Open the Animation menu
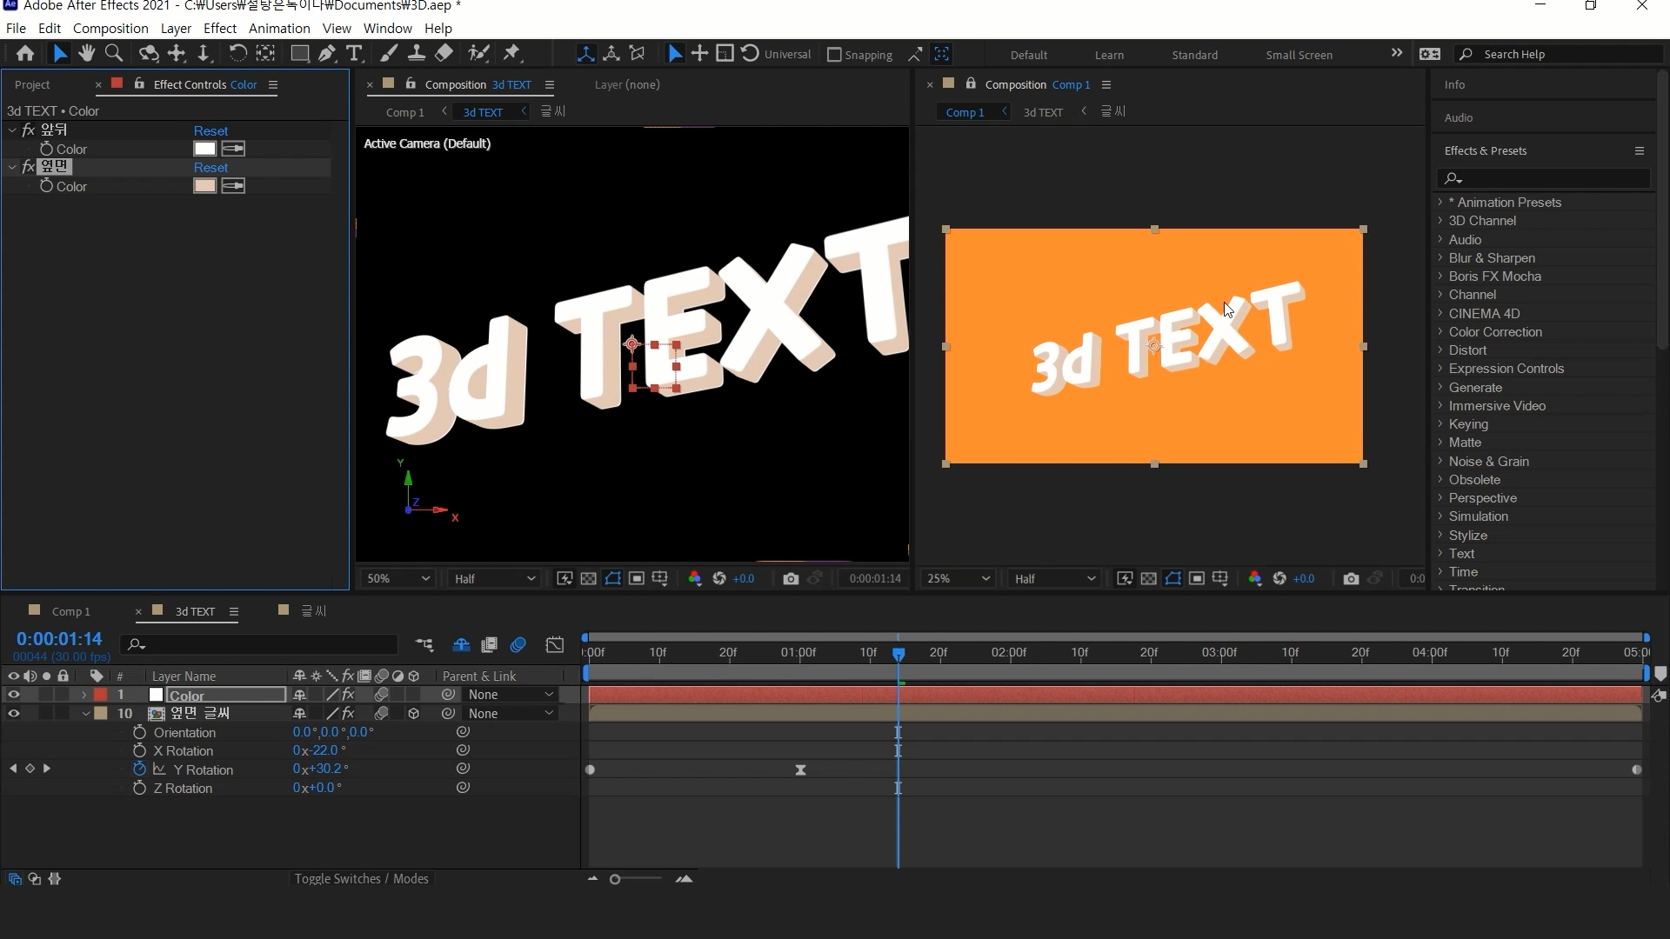1670x939 pixels. (278, 28)
